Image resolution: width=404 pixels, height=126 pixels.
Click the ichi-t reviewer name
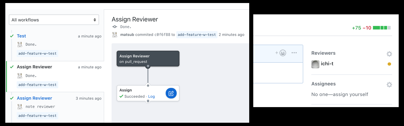point(327,64)
